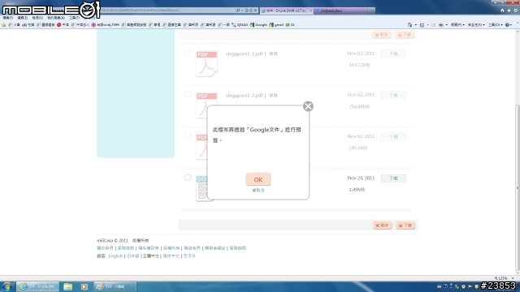The width and height of the screenshot is (520, 292).
Task: Open the second footer link in the footer row
Action: [126, 248]
